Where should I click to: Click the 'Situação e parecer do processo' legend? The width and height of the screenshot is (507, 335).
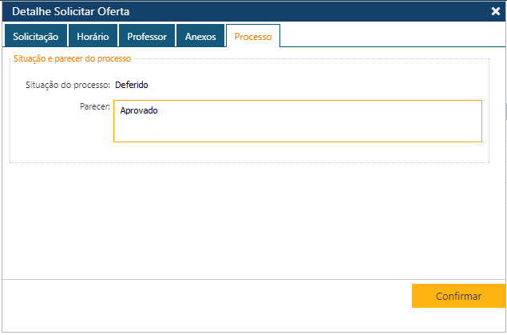[73, 58]
